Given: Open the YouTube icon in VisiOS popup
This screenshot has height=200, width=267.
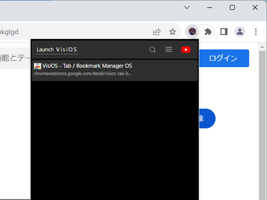Looking at the screenshot, I should click(x=186, y=50).
